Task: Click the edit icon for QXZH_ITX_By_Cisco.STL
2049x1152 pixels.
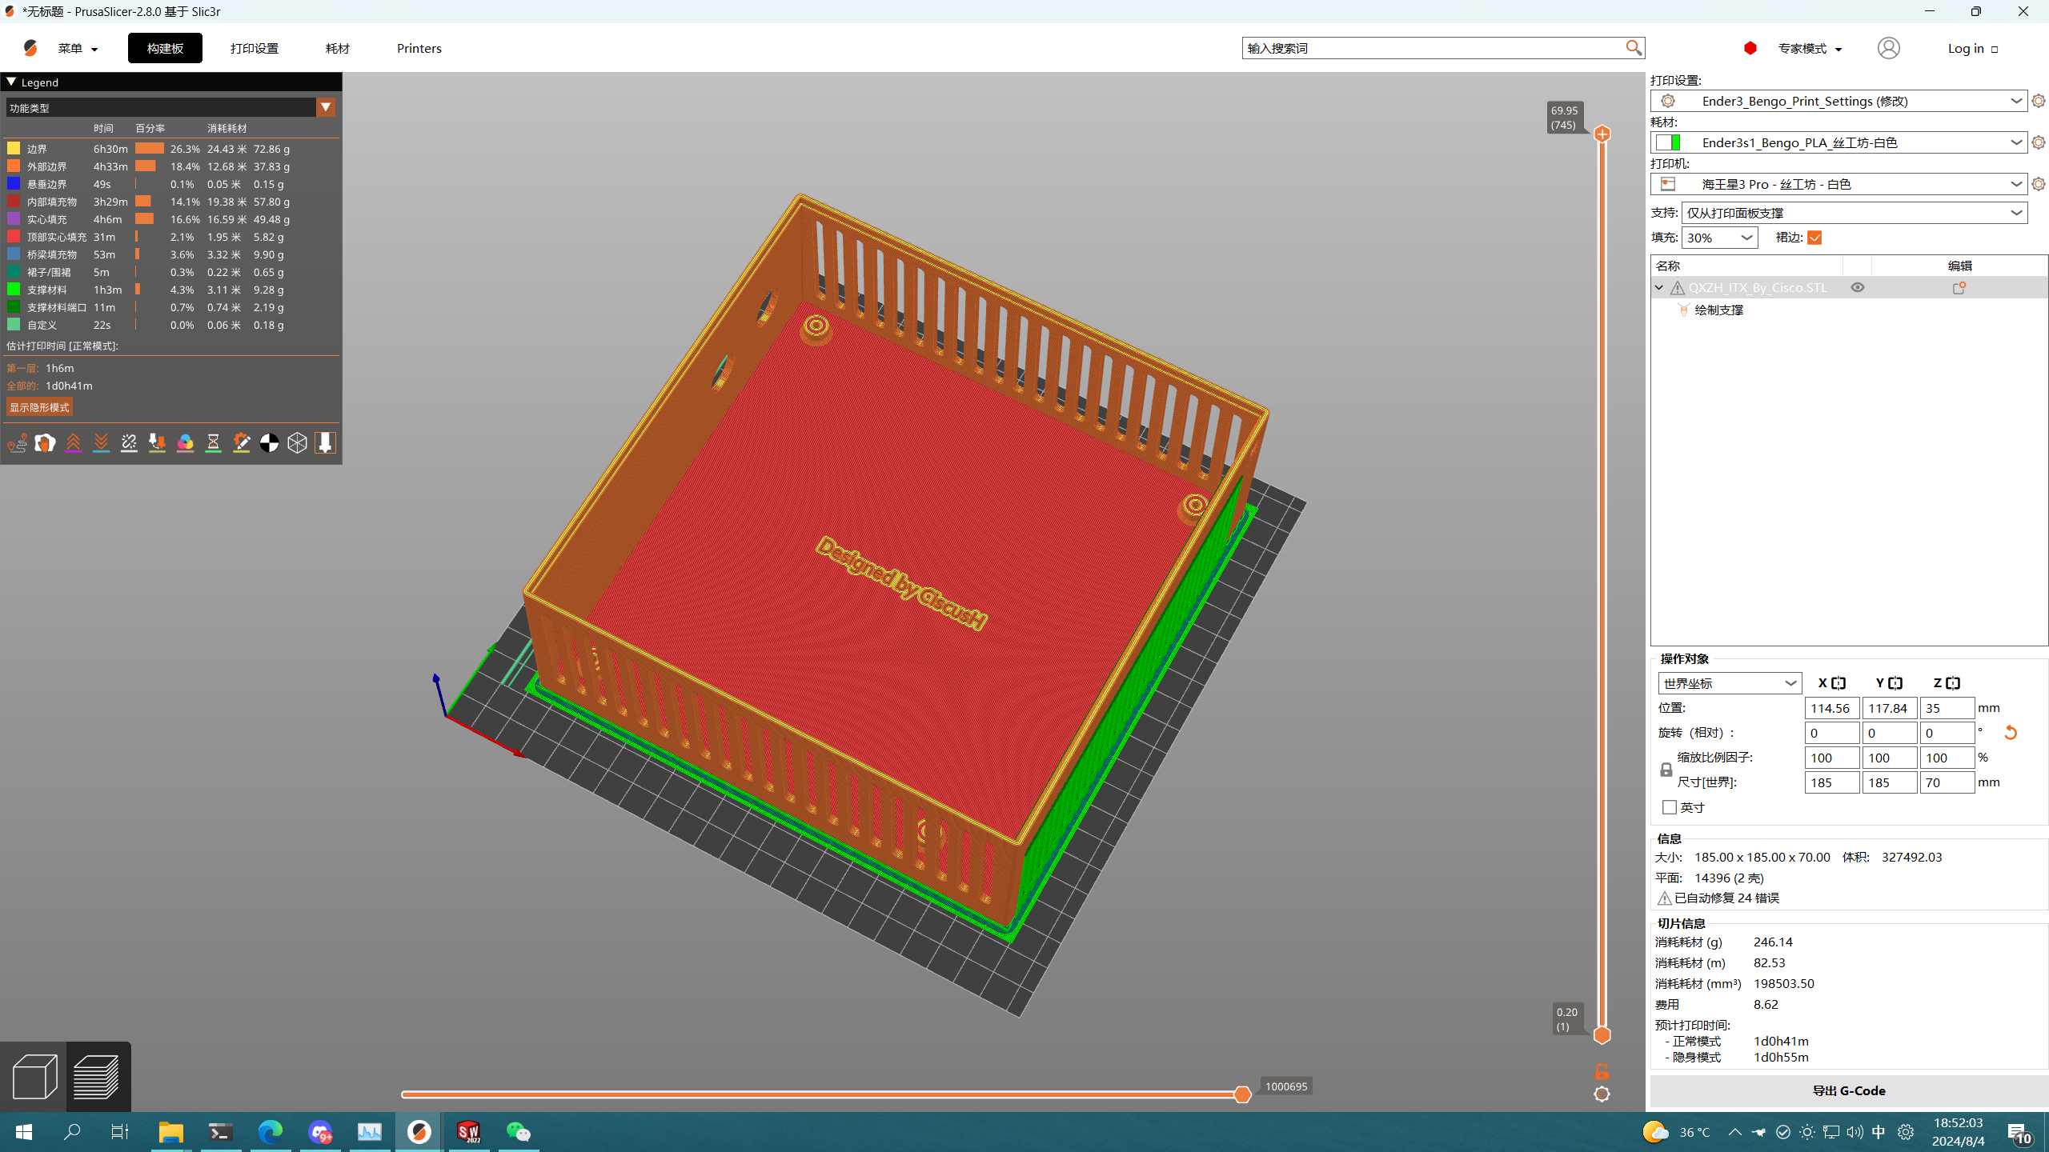Action: 1959,288
